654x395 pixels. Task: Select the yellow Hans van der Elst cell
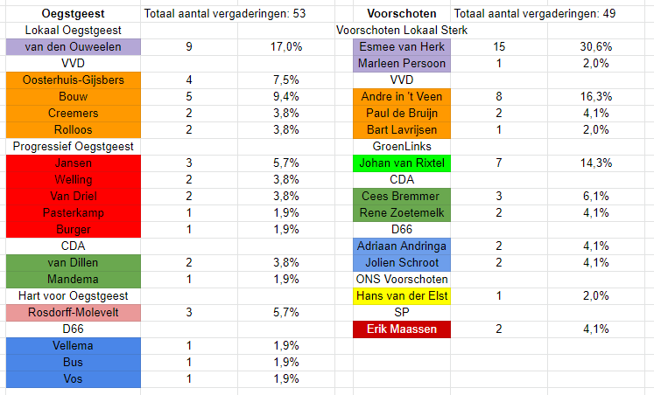point(402,296)
